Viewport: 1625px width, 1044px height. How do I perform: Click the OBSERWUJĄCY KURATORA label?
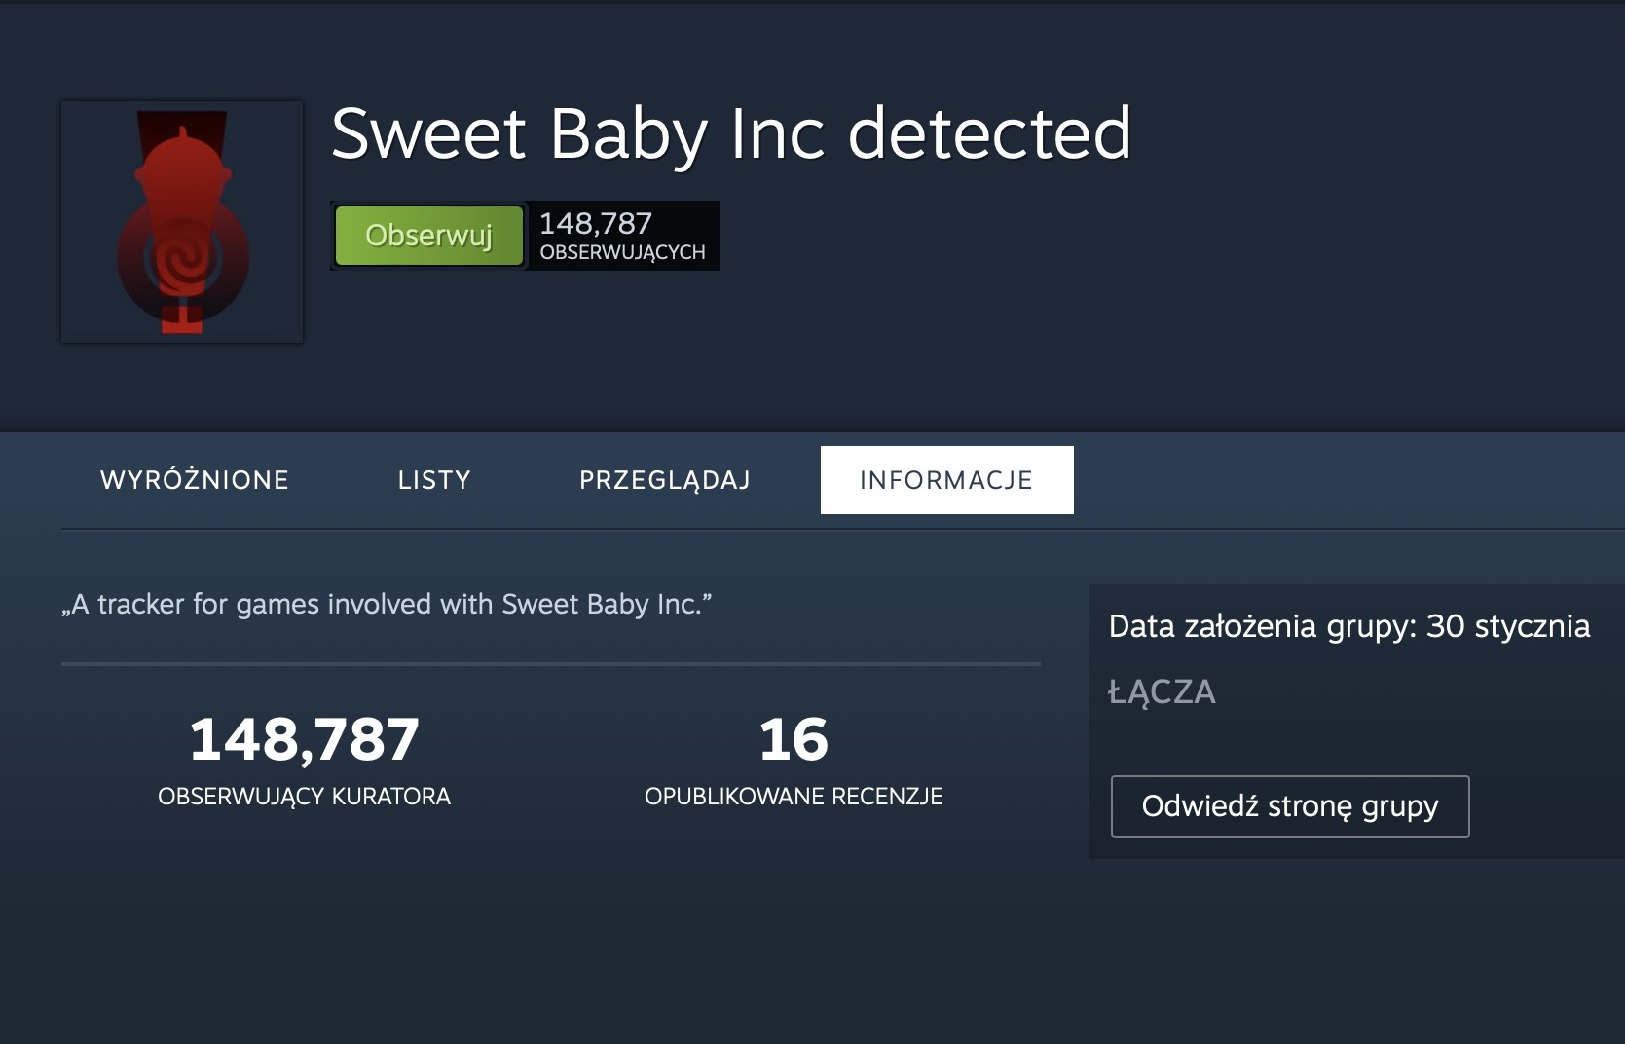(x=304, y=797)
